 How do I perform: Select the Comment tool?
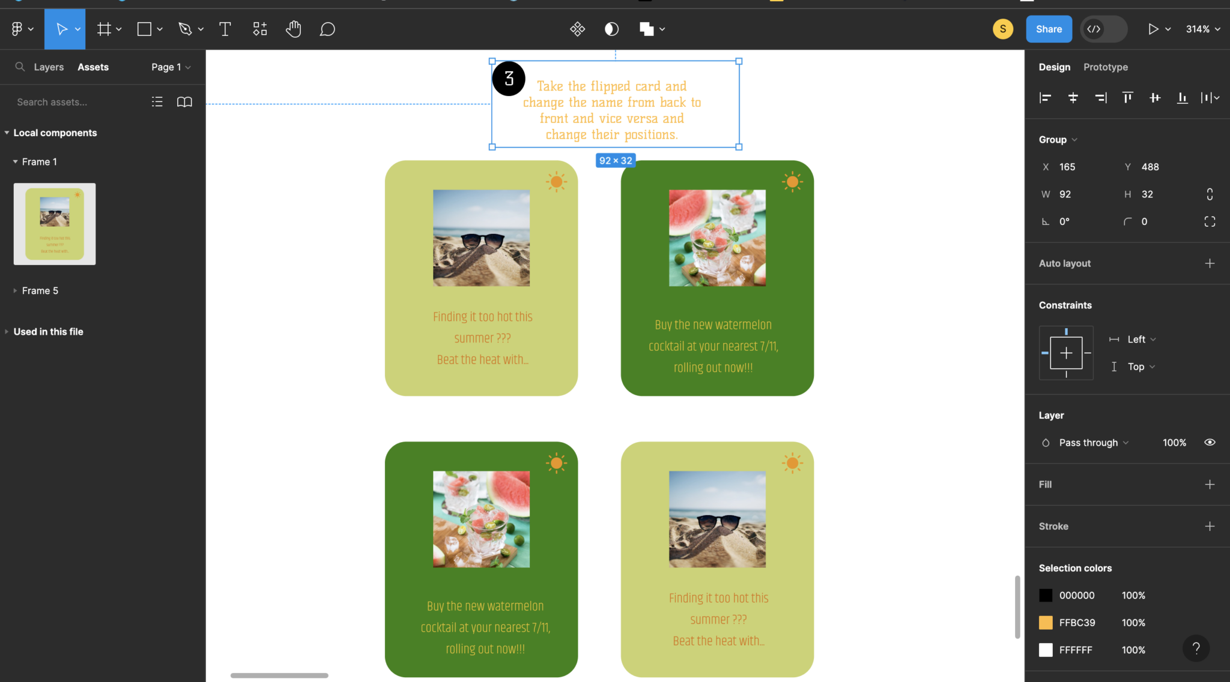click(x=327, y=29)
